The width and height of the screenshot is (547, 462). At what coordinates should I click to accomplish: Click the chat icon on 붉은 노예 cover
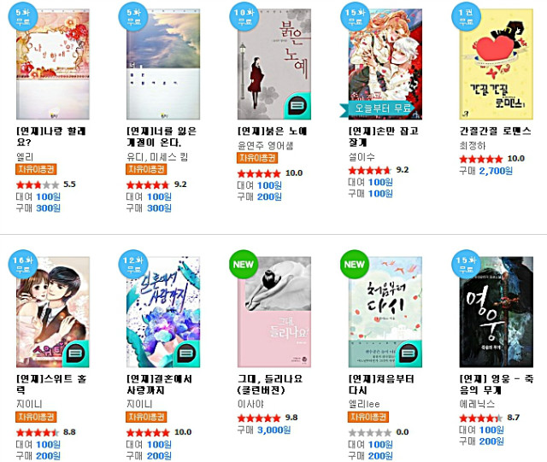297,105
